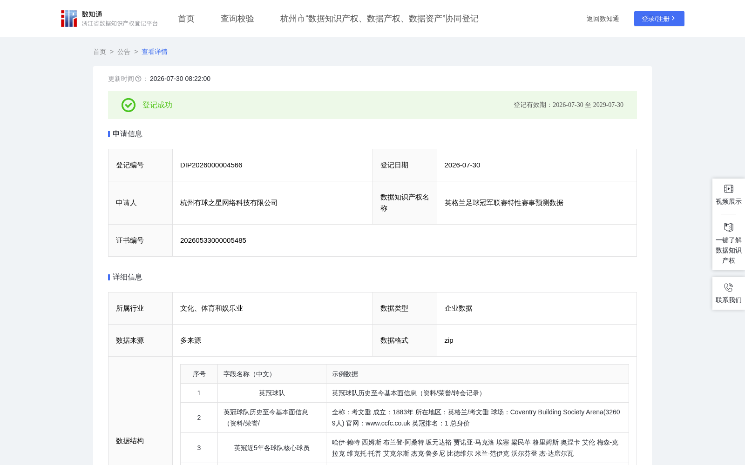Click the row 1 sample data text
The image size is (745, 465).
[408, 393]
